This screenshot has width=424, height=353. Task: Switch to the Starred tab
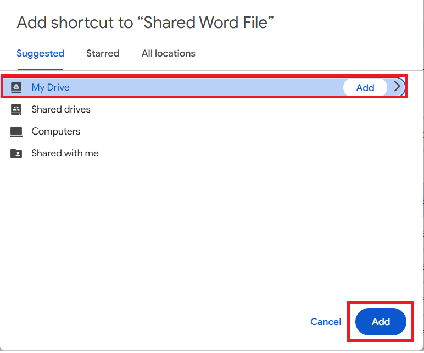103,53
